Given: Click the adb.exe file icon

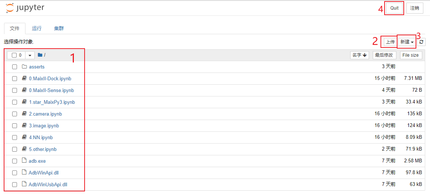Looking at the screenshot, I should coord(24,161).
